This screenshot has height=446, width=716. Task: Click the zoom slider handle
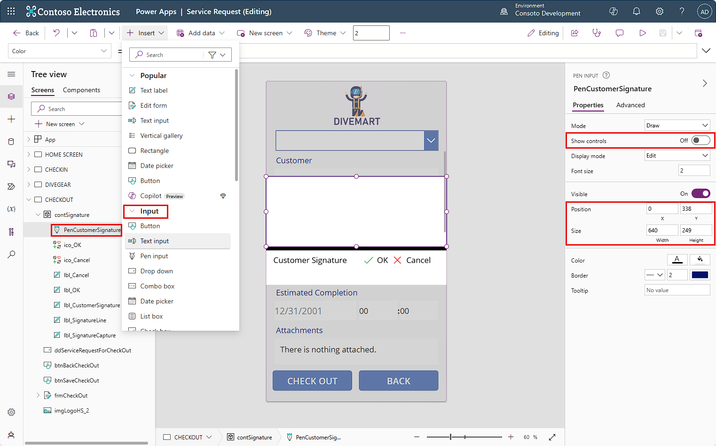point(450,437)
